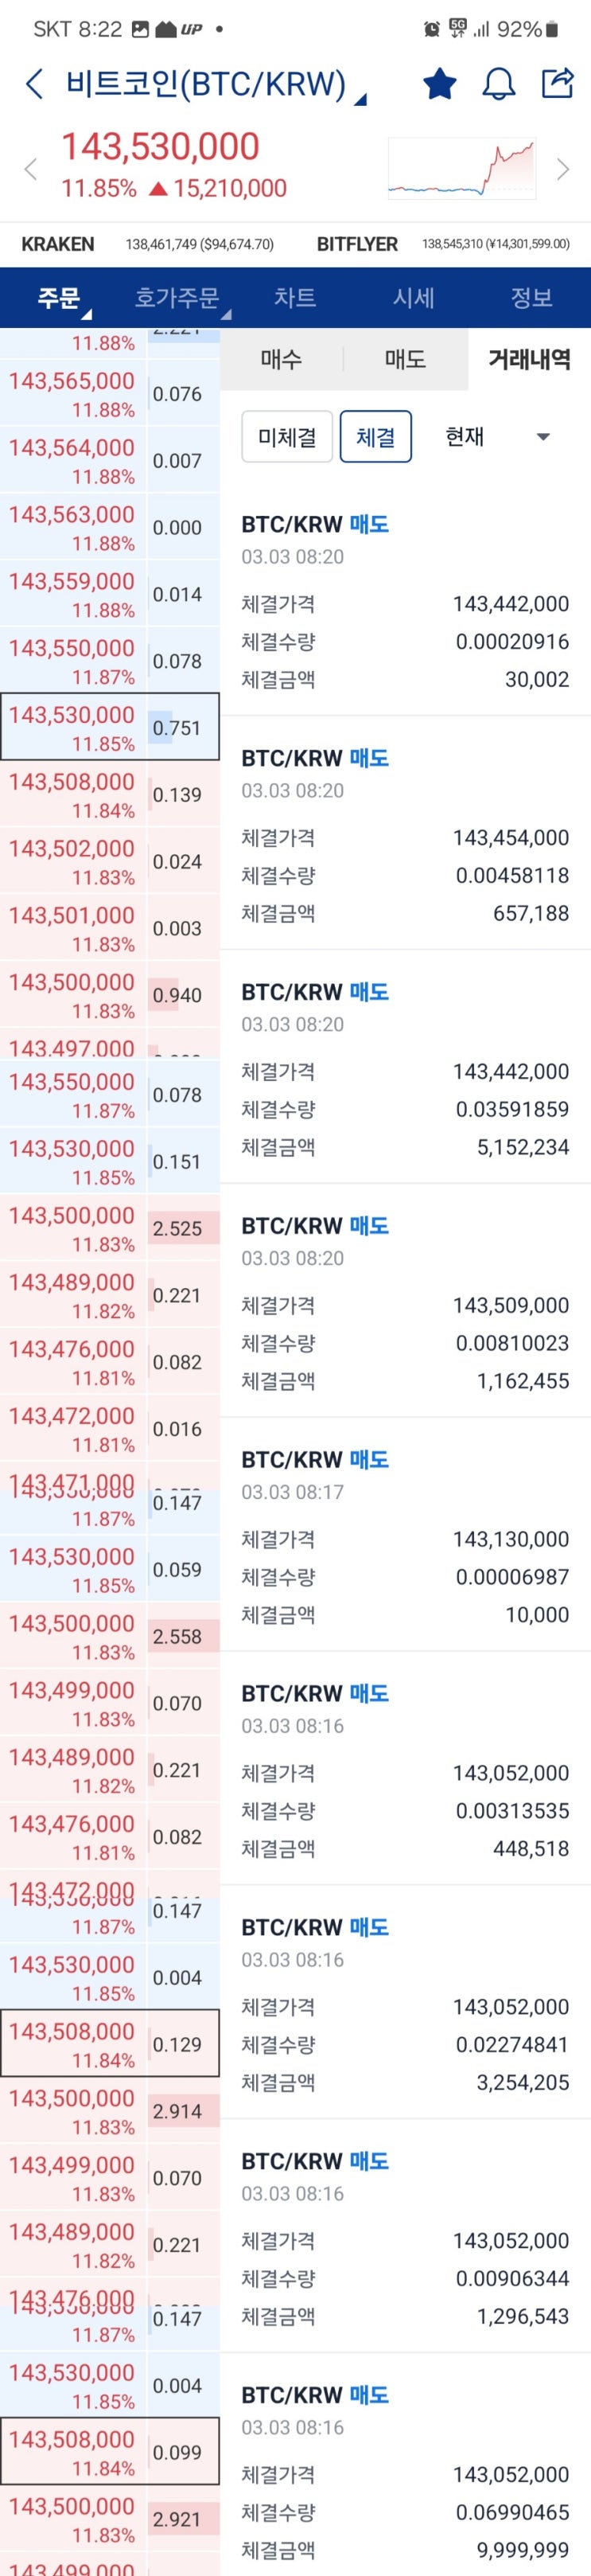
Task: Show 미체결 unfilled orders
Action: pyautogui.click(x=287, y=437)
